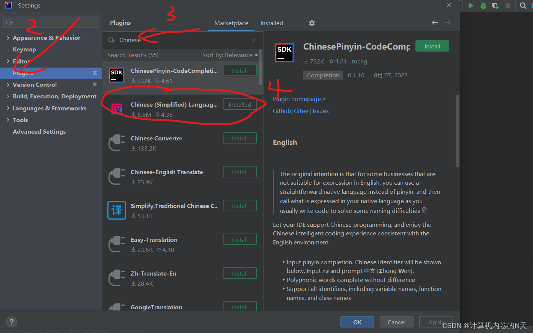This screenshot has width=533, height=333.
Task: Start debugging from IDE toolbar
Action: tap(483, 6)
